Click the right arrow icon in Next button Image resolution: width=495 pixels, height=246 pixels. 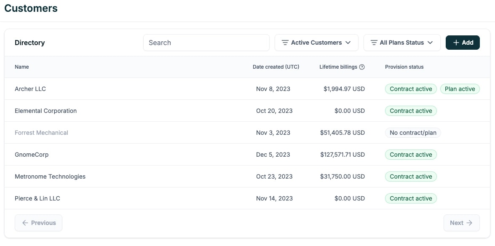click(468, 223)
